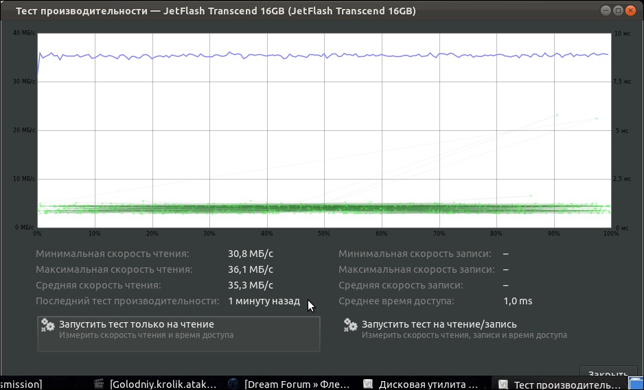Click the 'Максимальная скорость записи' label

[417, 269]
